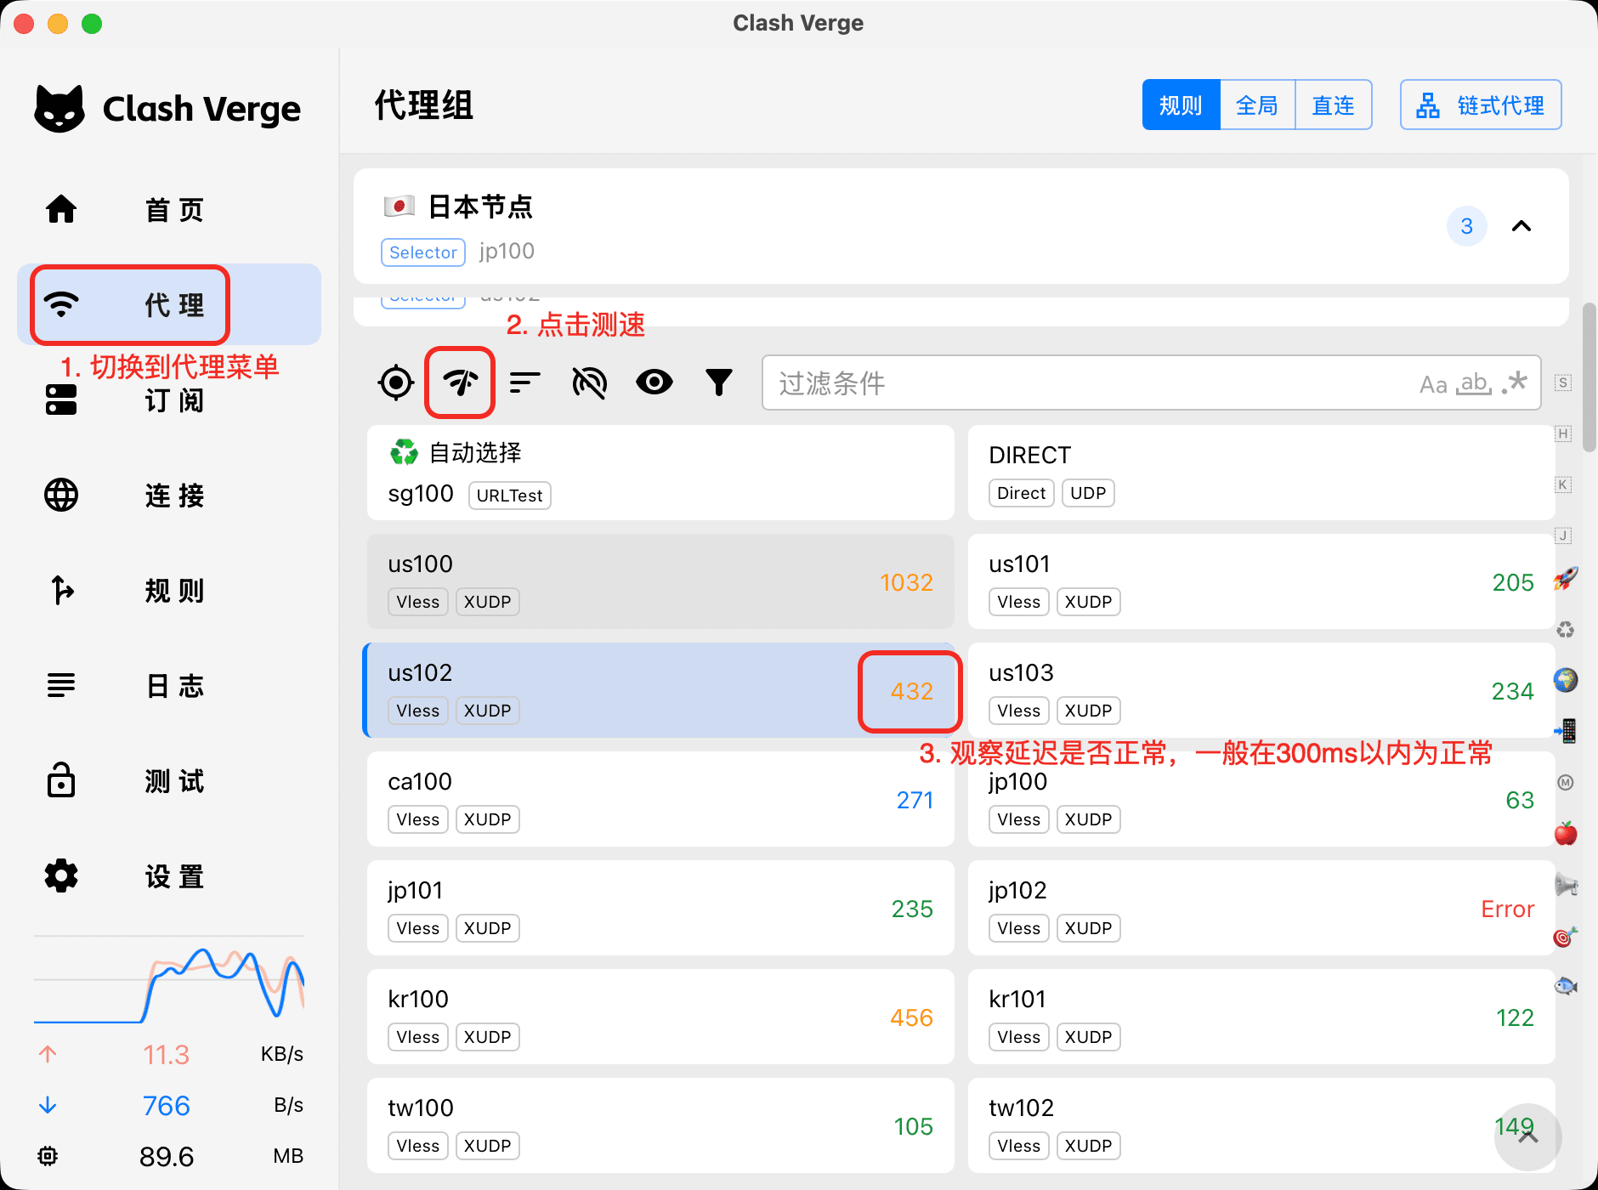Image resolution: width=1598 pixels, height=1190 pixels.
Task: Click the 日本节点 node count badge 3
Action: 1467,226
